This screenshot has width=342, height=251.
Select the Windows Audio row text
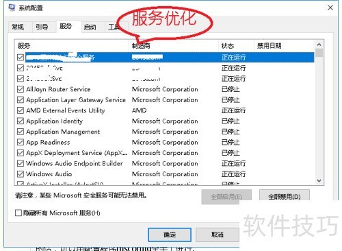tap(49, 174)
